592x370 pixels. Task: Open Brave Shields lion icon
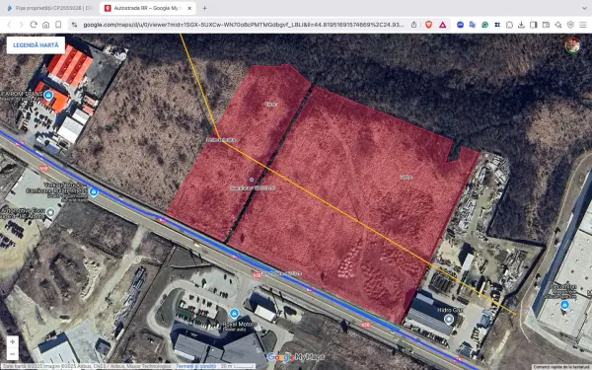tap(428, 25)
